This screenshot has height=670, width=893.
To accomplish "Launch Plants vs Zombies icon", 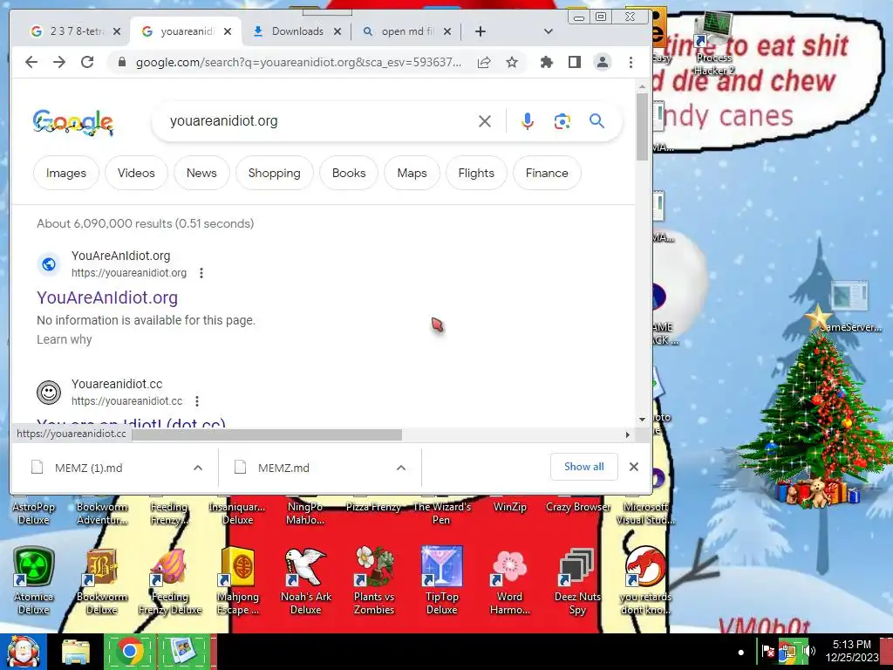I will click(x=373, y=580).
